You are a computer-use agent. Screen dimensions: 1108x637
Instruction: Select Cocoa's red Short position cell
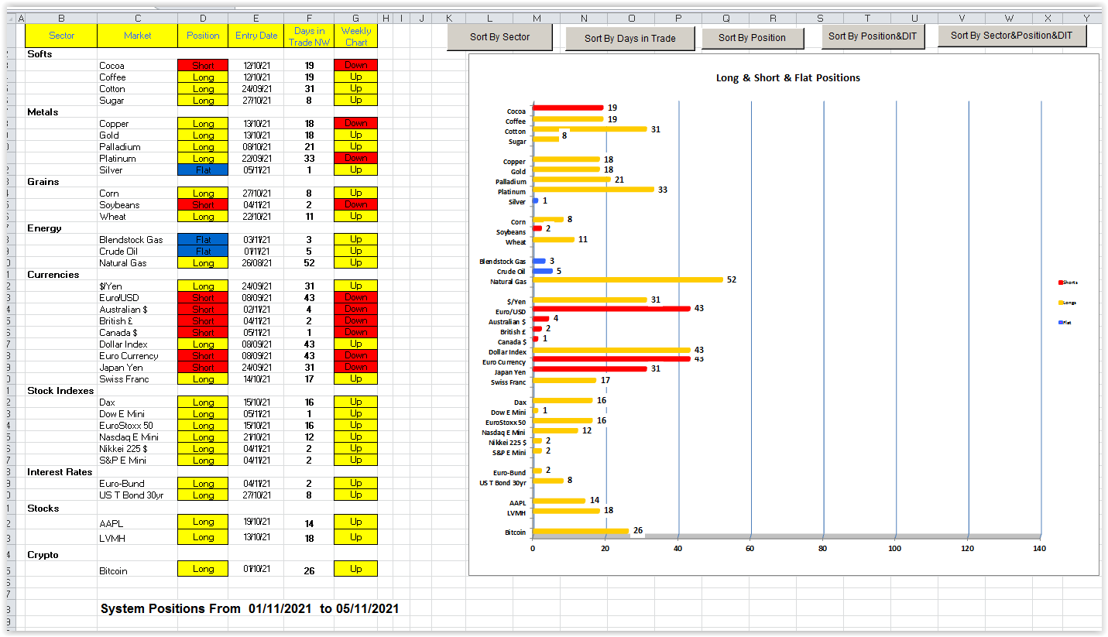[x=203, y=66]
